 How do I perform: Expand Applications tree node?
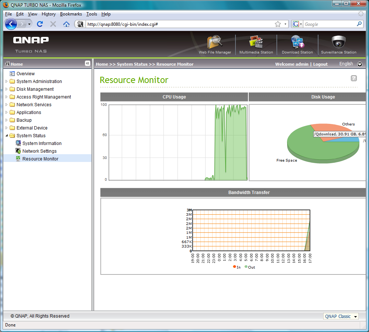point(7,112)
